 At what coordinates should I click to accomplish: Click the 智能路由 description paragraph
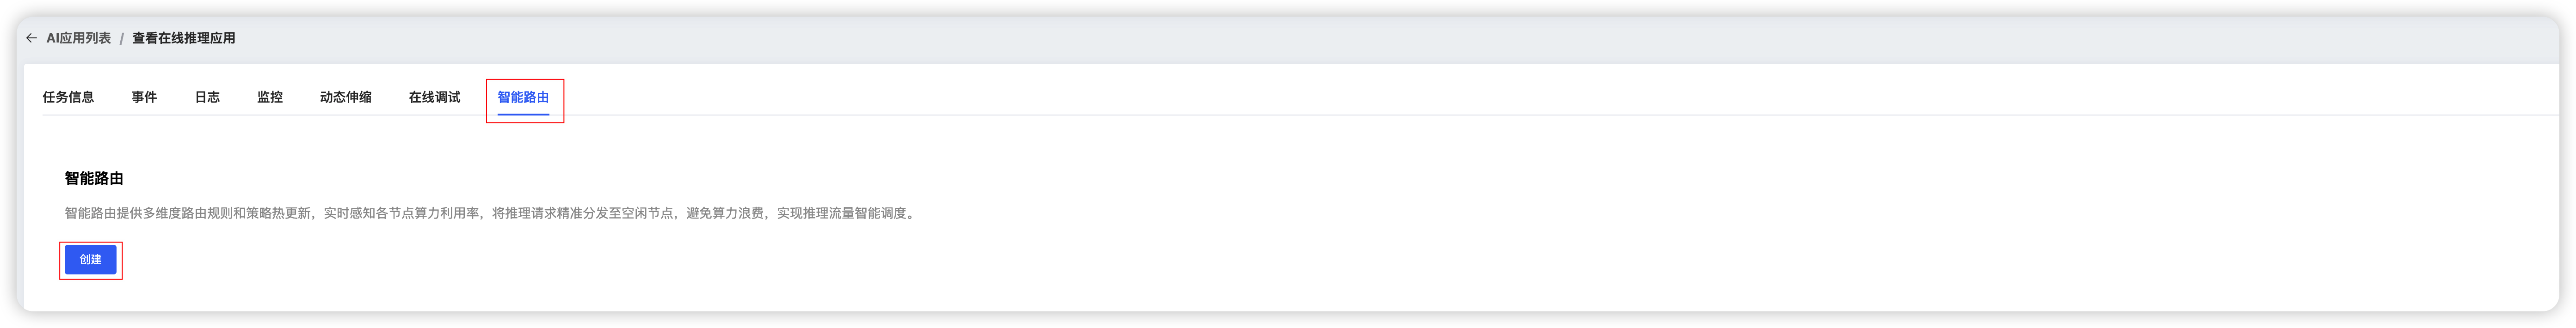point(490,213)
